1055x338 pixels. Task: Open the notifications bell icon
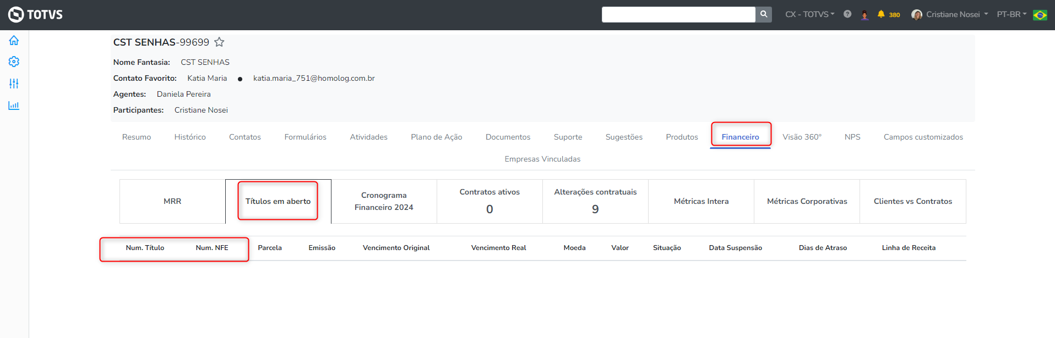(881, 14)
